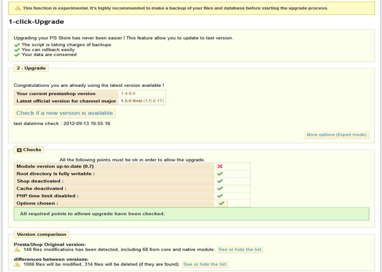
Task: Click the green check for Shop deactivated
Action: [x=220, y=181]
